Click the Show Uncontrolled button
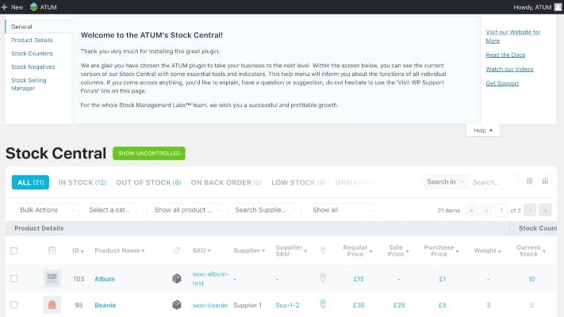Screen dimensions: 564x317 coord(149,153)
